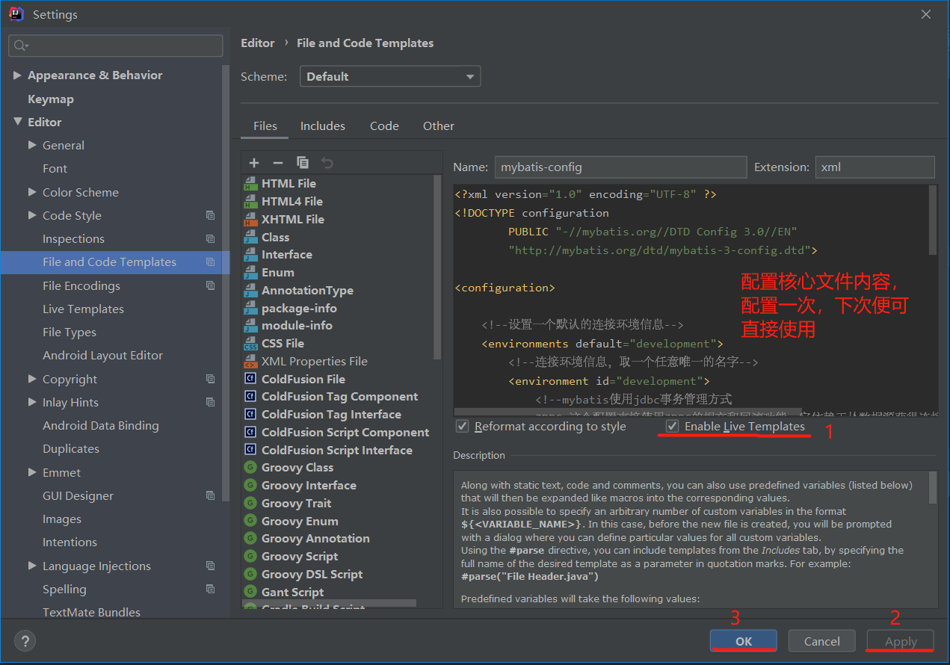Click Editor breadcrumb link
The image size is (950, 665).
(258, 43)
